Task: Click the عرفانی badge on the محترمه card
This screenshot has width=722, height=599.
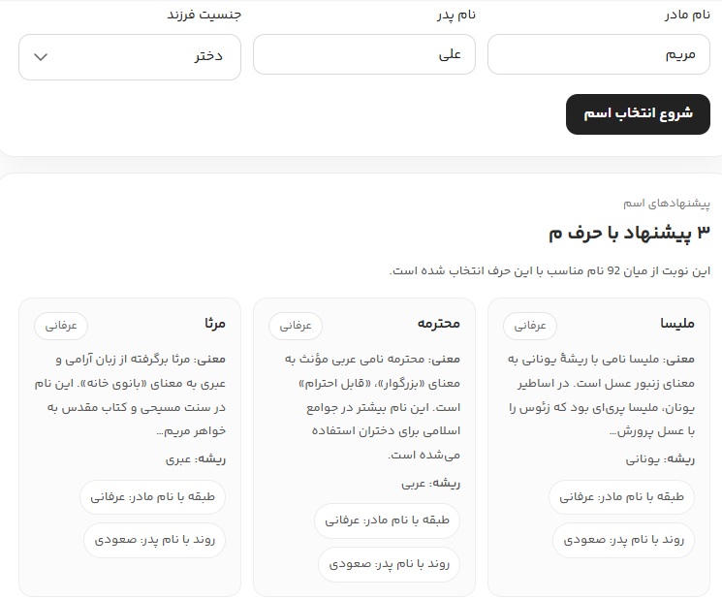Action: 296,326
